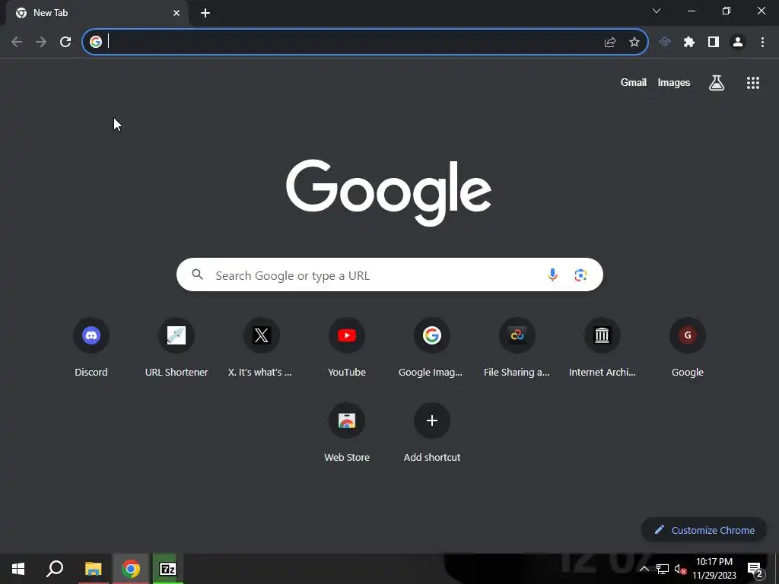
Task: Open the Google Images shortcut
Action: (x=432, y=347)
